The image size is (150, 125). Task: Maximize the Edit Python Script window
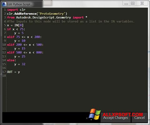tap(133, 3)
